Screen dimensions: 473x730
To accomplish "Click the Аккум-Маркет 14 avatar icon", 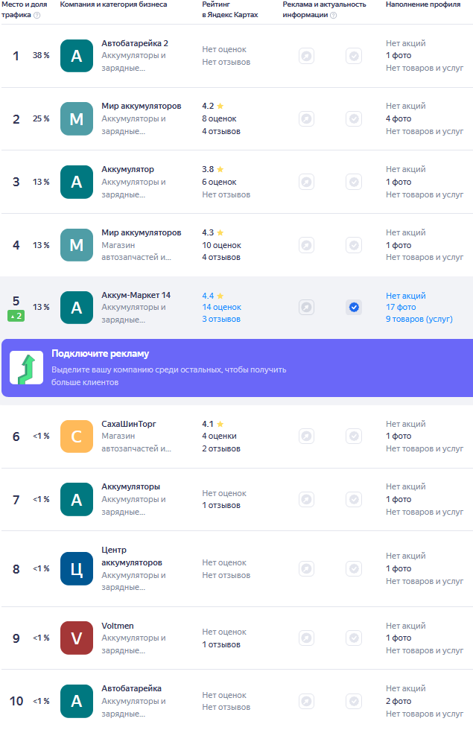I will click(76, 307).
